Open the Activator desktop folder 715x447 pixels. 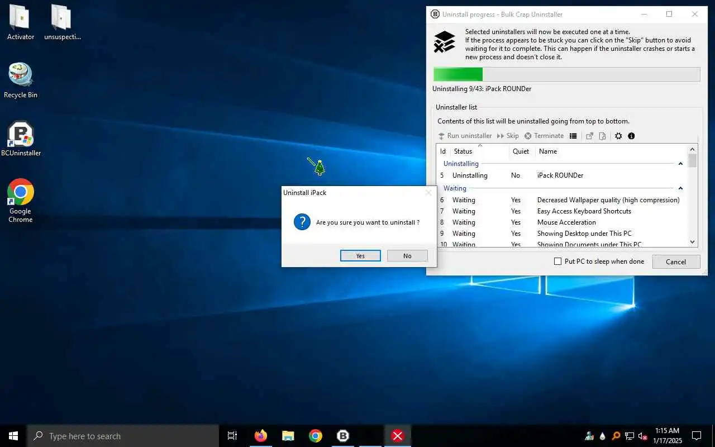tap(21, 23)
